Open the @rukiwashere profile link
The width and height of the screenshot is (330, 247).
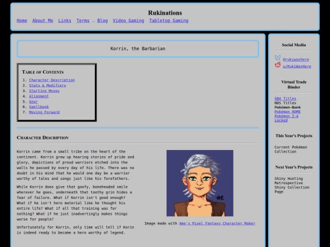[296, 59]
